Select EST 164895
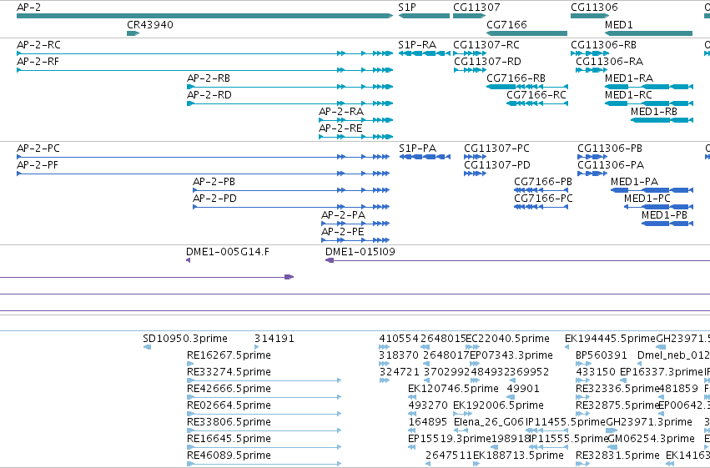 click(x=412, y=430)
